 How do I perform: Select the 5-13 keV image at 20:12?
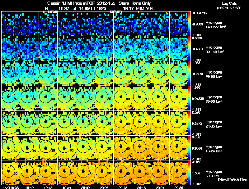coord(123,173)
